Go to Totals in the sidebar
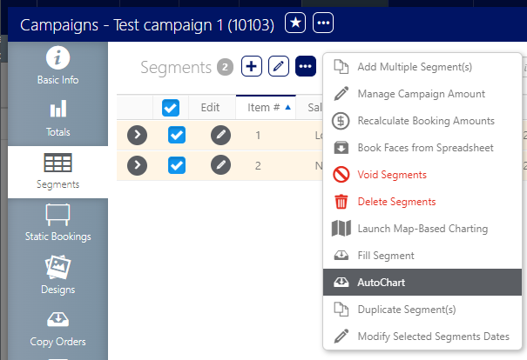Screen dimensions: 527x360 coord(57,118)
